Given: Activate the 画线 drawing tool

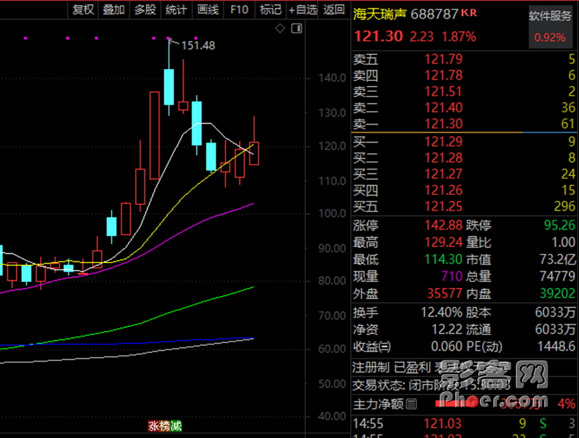Looking at the screenshot, I should pyautogui.click(x=208, y=10).
